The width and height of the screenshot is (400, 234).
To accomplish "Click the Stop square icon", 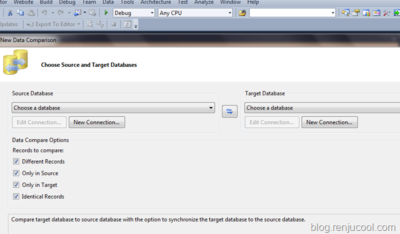I will 114,24.
